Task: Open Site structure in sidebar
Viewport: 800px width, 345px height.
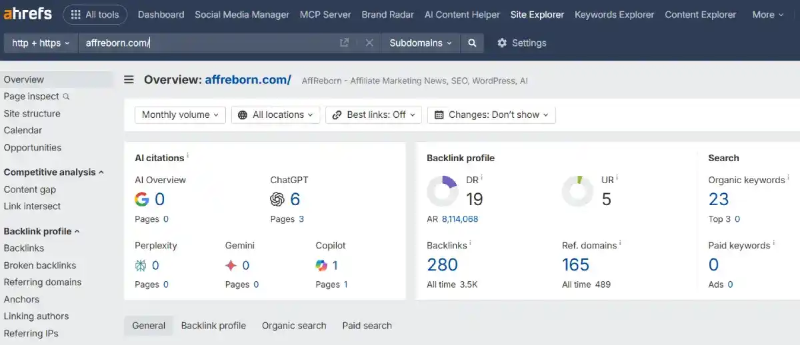Action: 32,113
